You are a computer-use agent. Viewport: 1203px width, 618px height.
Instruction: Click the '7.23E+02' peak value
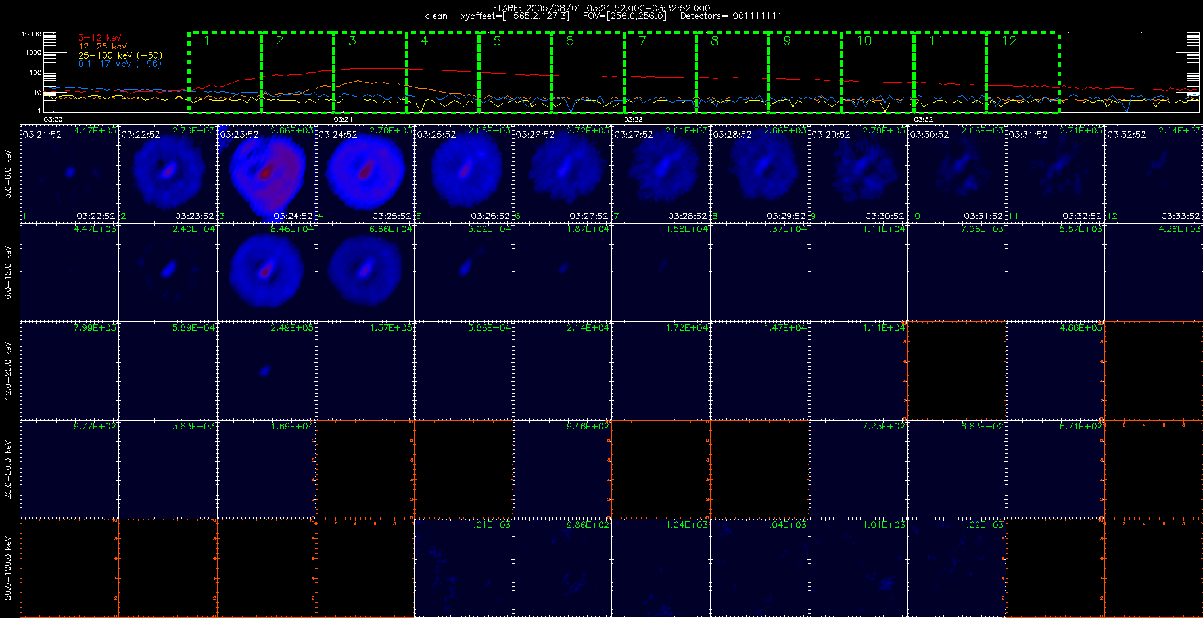884,426
